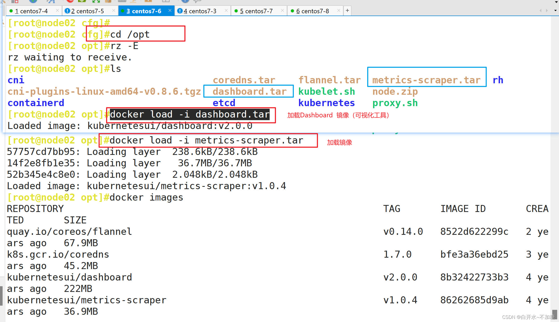Click the image ID '86262685d9ab'
The image size is (559, 322).
pyautogui.click(x=474, y=300)
